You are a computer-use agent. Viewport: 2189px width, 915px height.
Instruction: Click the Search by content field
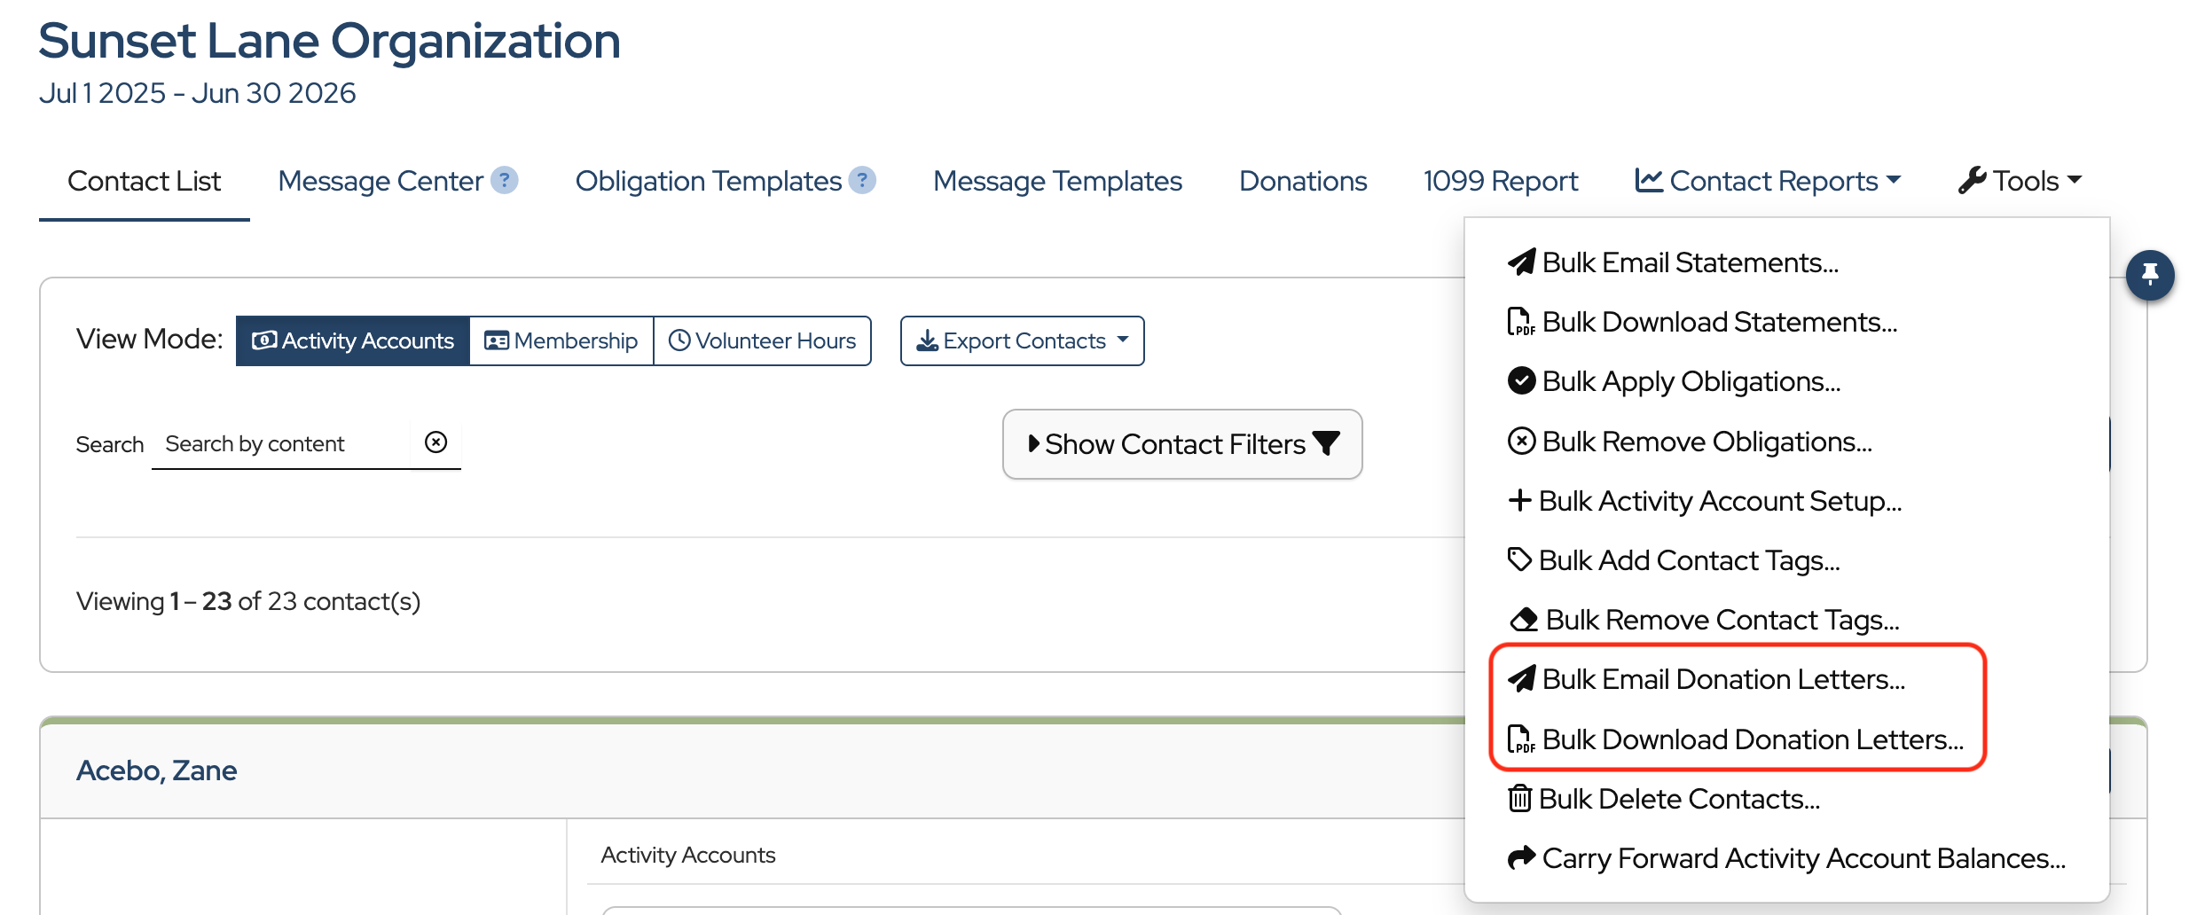(279, 443)
